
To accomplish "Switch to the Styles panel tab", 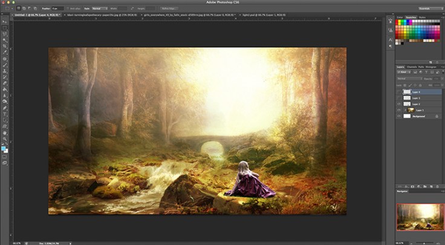I will (423, 18).
